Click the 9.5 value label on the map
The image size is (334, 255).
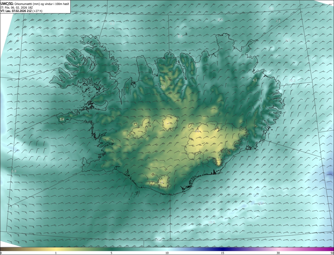click(288, 40)
